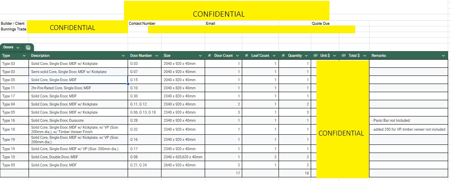Click the Type 17 cell
451x181 pixels.
point(14,96)
